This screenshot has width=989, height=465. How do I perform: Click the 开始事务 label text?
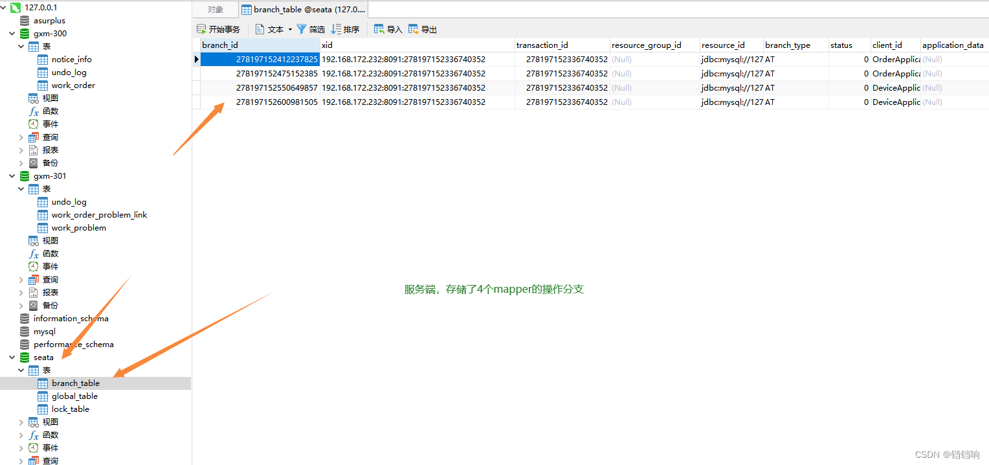(225, 29)
